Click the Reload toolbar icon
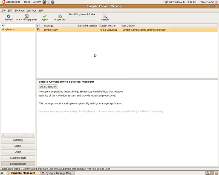This screenshot has height=175, width=219. click(x=9, y=16)
